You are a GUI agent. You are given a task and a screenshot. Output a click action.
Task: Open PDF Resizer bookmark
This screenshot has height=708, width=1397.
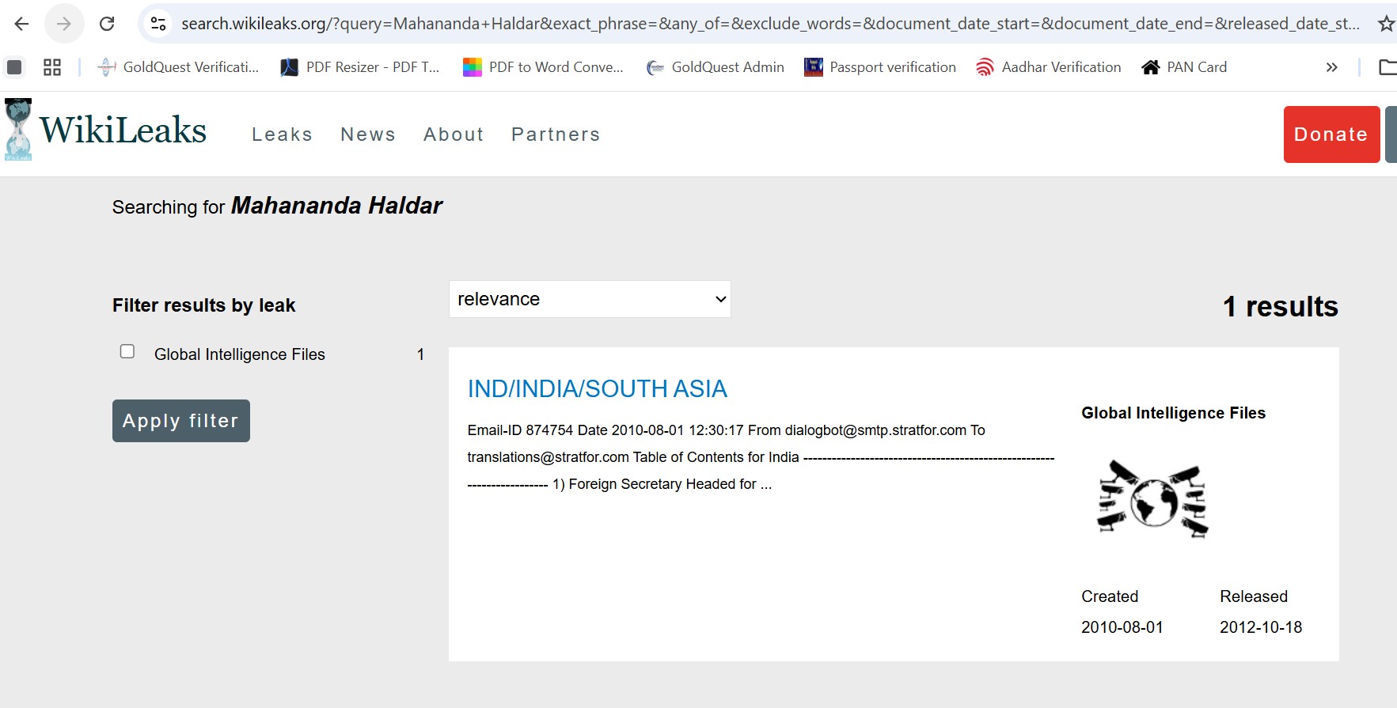(360, 67)
